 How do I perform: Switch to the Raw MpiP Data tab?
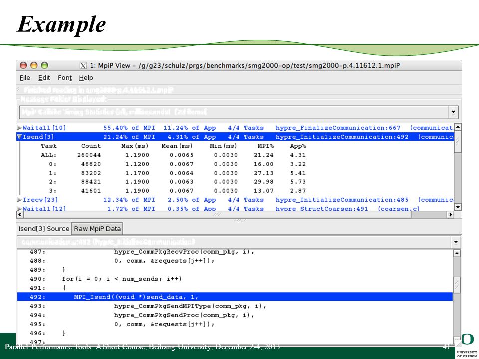click(97, 229)
